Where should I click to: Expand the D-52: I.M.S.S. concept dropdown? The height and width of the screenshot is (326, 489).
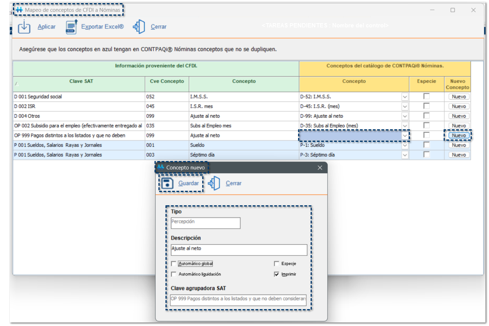tap(405, 97)
